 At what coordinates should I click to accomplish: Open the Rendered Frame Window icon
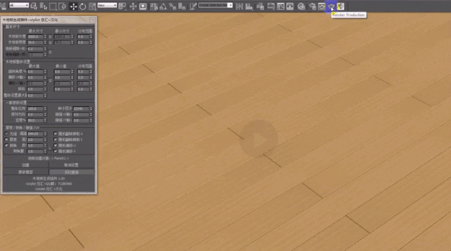tap(321, 6)
